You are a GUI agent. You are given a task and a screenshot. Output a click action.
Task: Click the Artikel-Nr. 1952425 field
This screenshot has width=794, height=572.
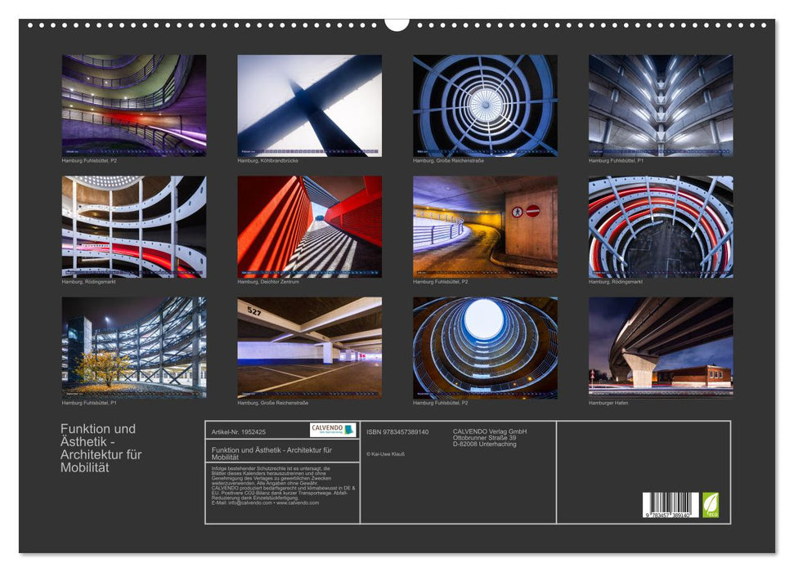point(238,431)
